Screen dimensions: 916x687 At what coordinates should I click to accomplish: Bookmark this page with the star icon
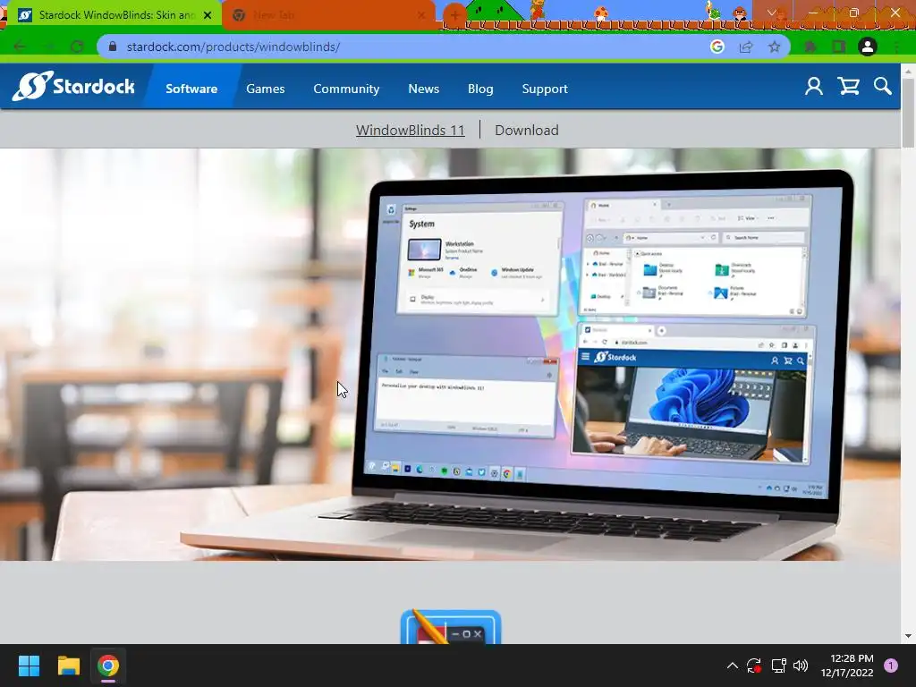[775, 47]
